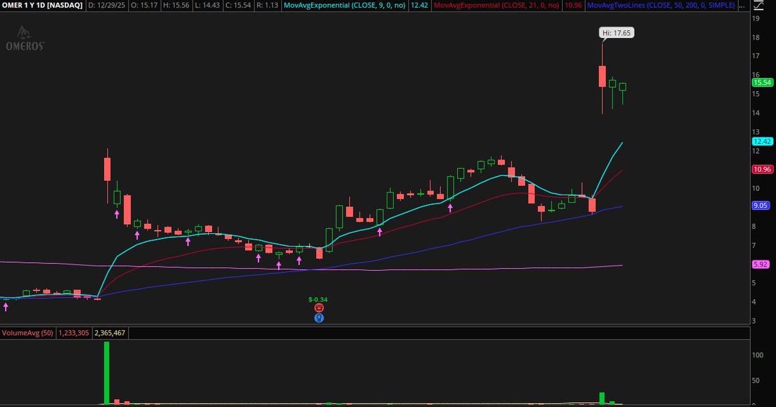Click the volume average value 2,365,467
The image size is (776, 407).
click(x=111, y=333)
